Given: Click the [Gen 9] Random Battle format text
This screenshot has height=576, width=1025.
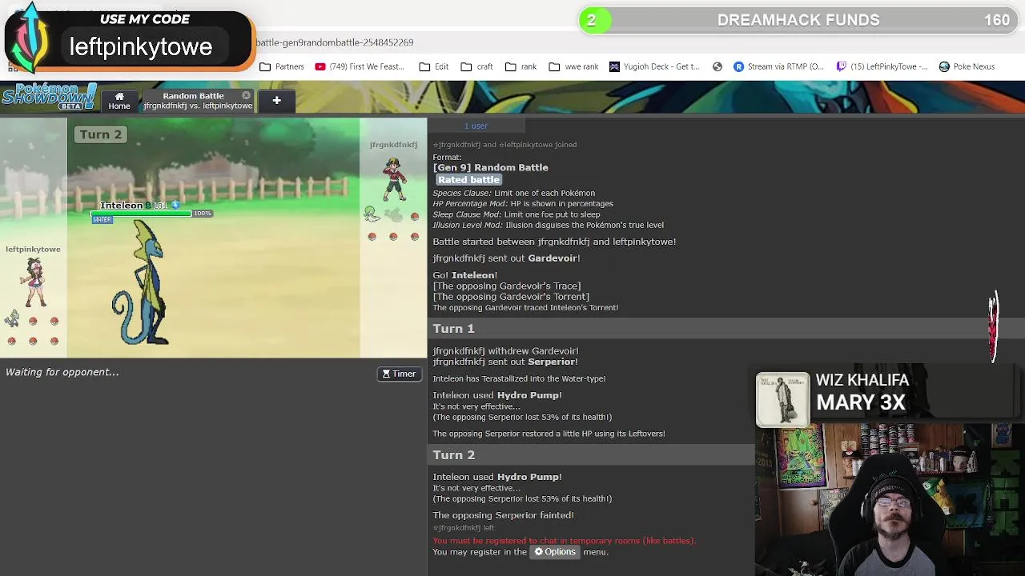Looking at the screenshot, I should tap(491, 167).
